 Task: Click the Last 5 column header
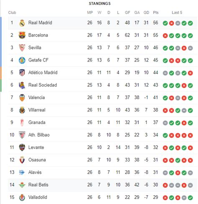[177, 12]
